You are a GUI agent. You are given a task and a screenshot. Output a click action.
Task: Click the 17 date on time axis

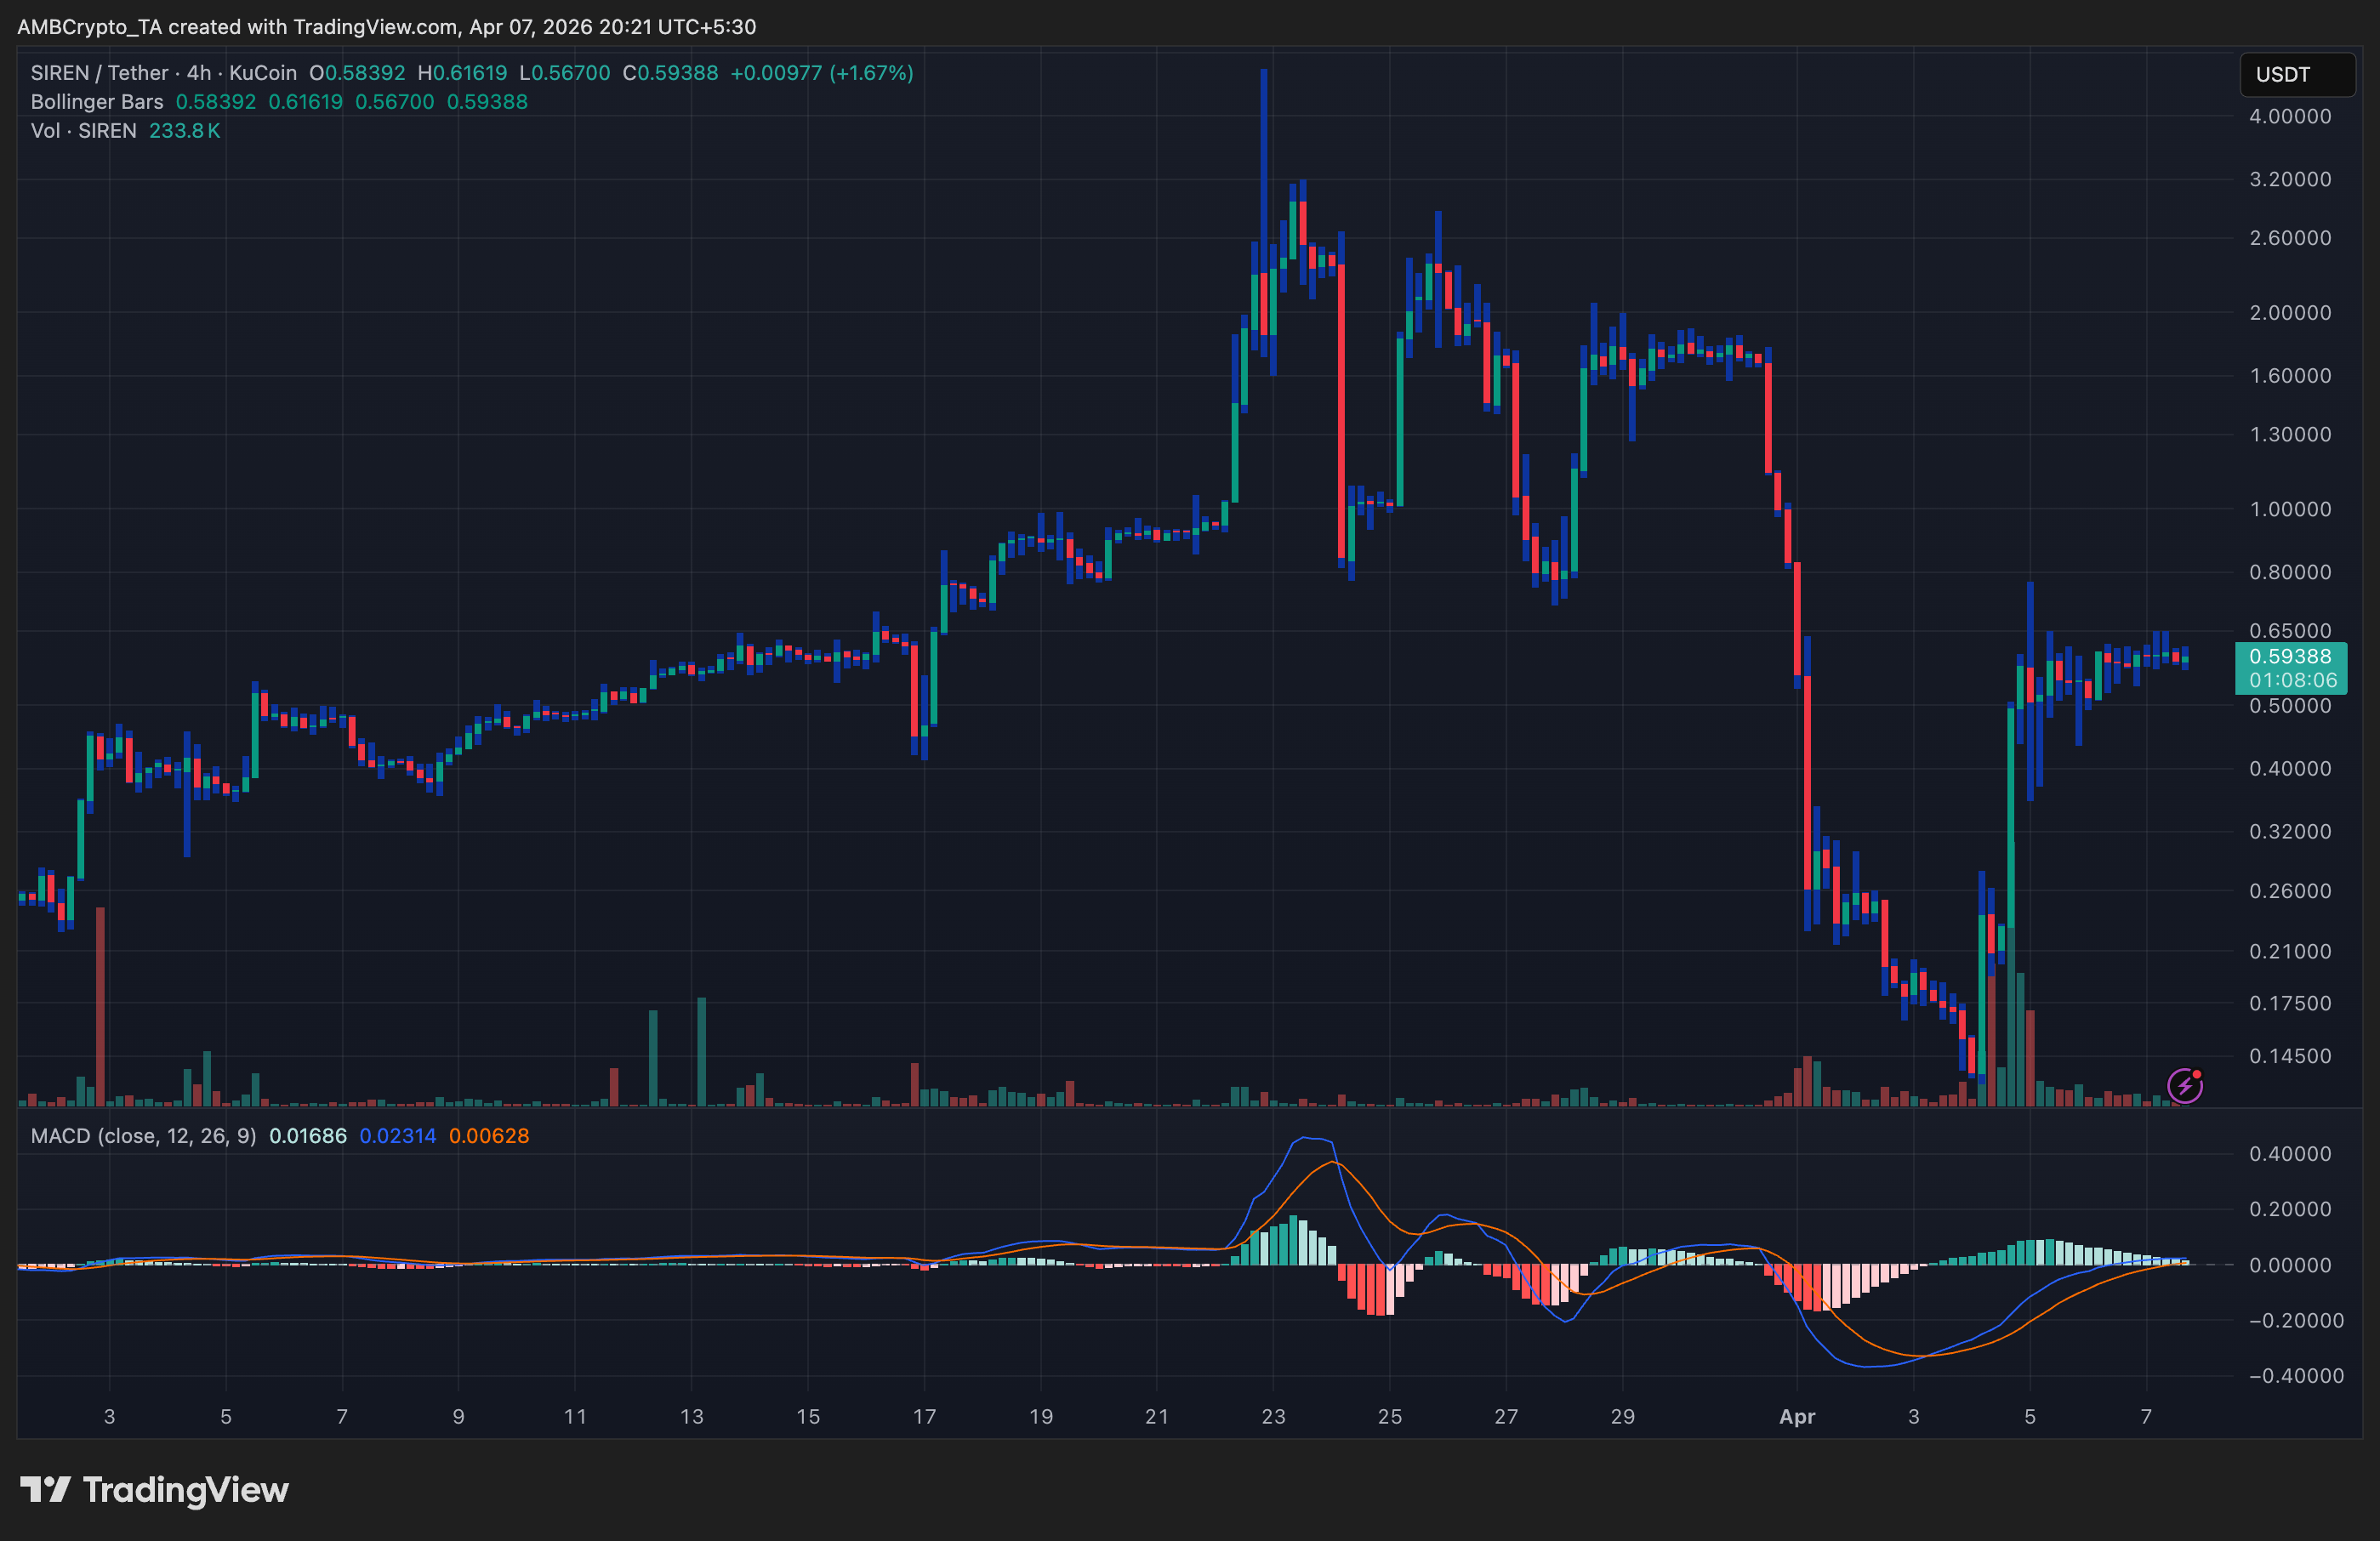pyautogui.click(x=924, y=1416)
